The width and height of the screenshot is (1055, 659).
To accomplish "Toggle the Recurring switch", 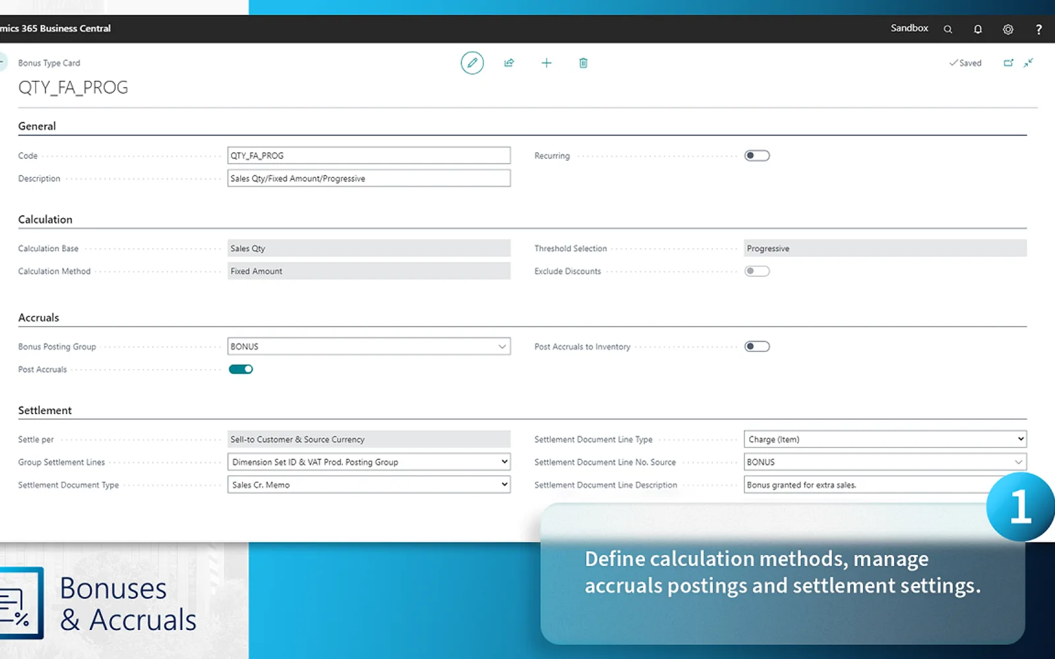I will click(x=757, y=156).
